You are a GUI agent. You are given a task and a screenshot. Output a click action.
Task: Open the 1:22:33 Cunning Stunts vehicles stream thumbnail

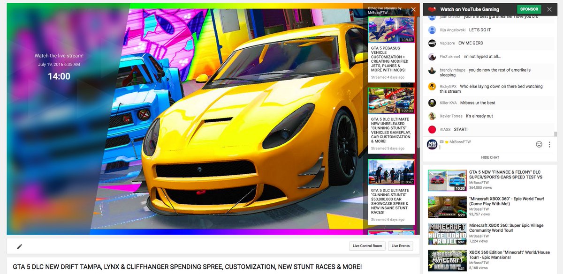(391, 101)
